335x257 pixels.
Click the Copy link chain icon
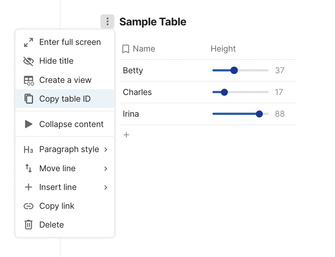point(28,206)
